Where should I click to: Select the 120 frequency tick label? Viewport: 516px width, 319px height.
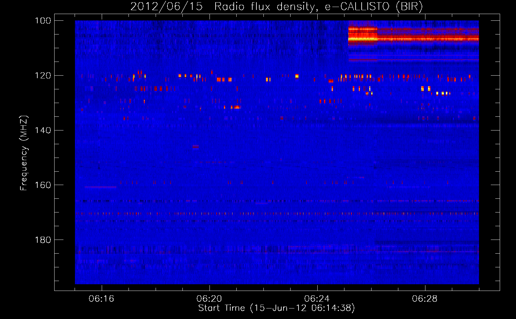[43, 76]
